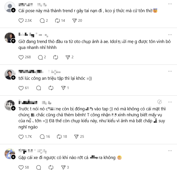
Task: Open more options for the 61-likes comment
Action: 170,71
